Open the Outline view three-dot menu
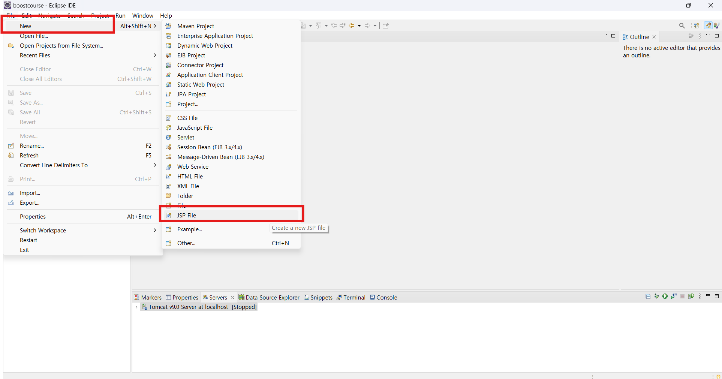 (x=700, y=36)
